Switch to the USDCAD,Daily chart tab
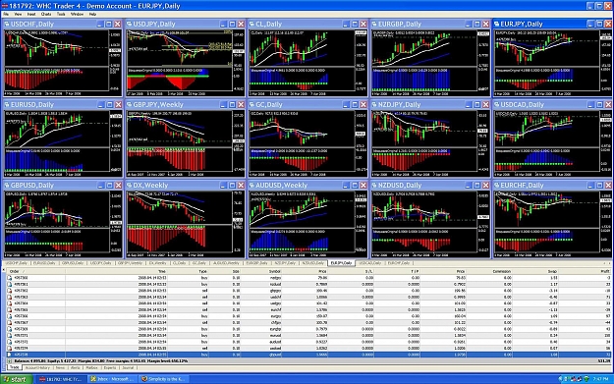 tap(370, 263)
